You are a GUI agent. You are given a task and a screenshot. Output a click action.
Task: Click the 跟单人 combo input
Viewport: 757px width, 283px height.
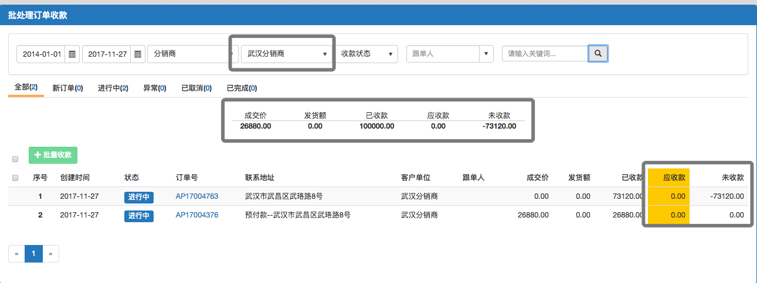point(443,54)
